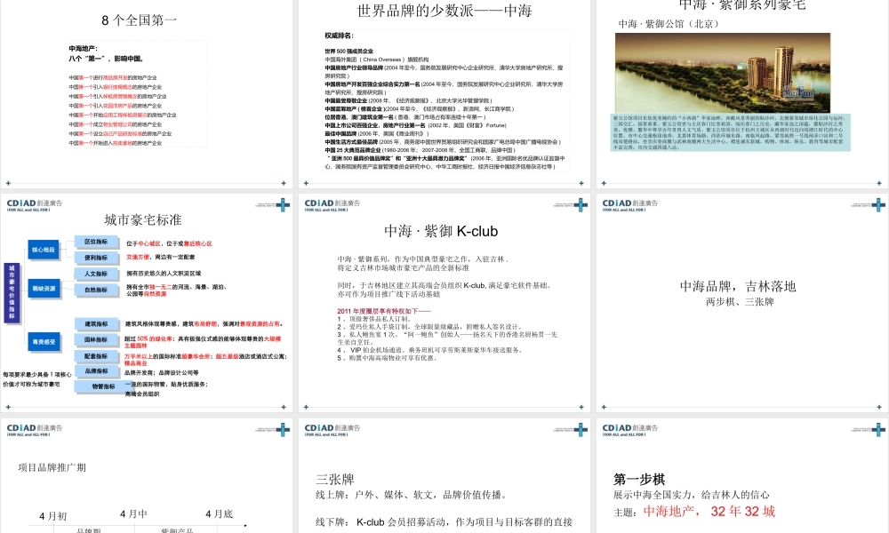Screen dimensions: 889x533
Task: Click the 紫御公馆 building photo
Action: point(722,73)
